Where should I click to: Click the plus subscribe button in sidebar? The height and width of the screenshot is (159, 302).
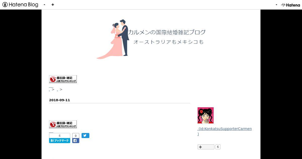(206, 147)
